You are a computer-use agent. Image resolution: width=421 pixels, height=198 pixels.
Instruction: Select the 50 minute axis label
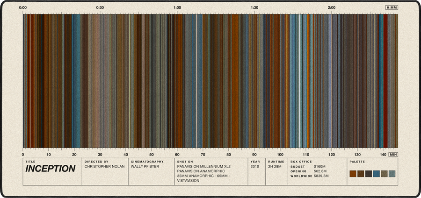(x=152, y=155)
